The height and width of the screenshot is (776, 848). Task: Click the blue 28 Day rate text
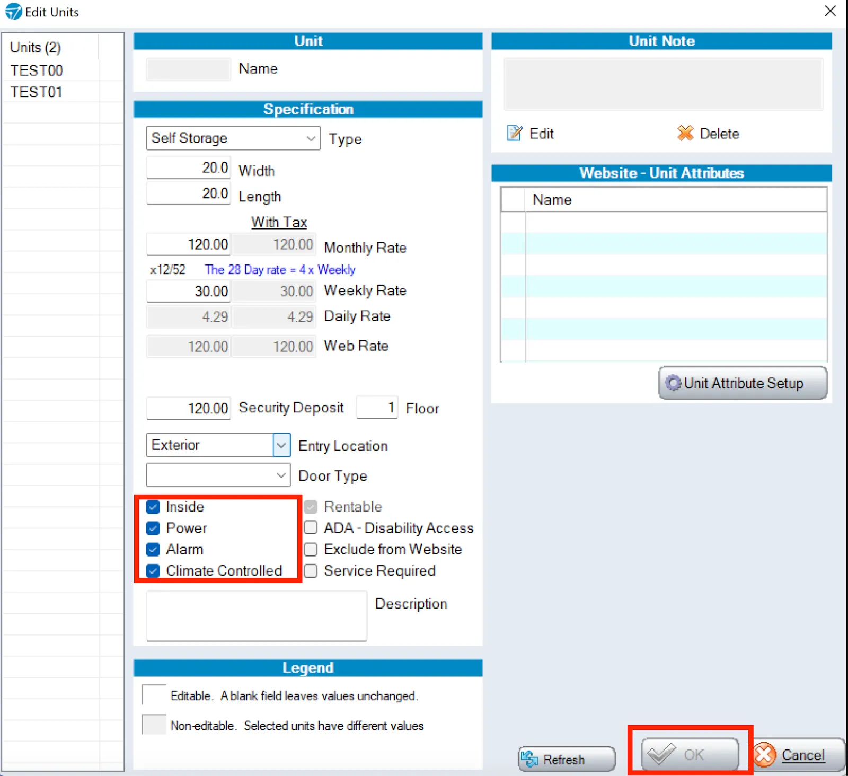[280, 269]
